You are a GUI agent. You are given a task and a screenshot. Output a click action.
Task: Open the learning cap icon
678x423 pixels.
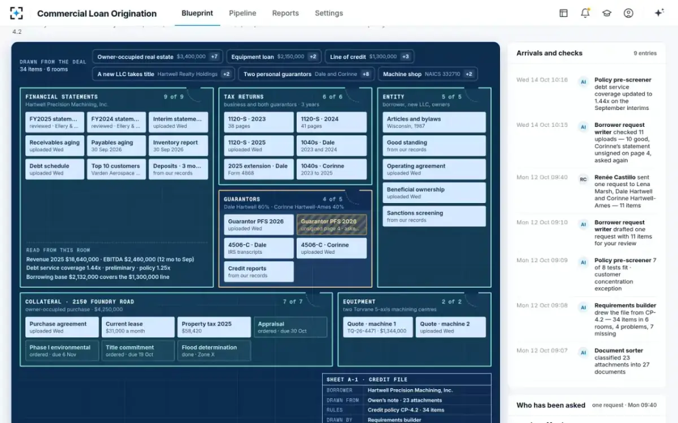click(x=607, y=13)
